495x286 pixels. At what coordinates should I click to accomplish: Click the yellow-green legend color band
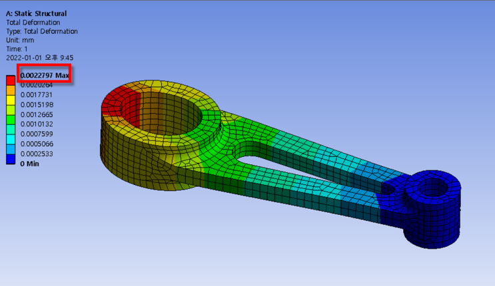(x=11, y=110)
